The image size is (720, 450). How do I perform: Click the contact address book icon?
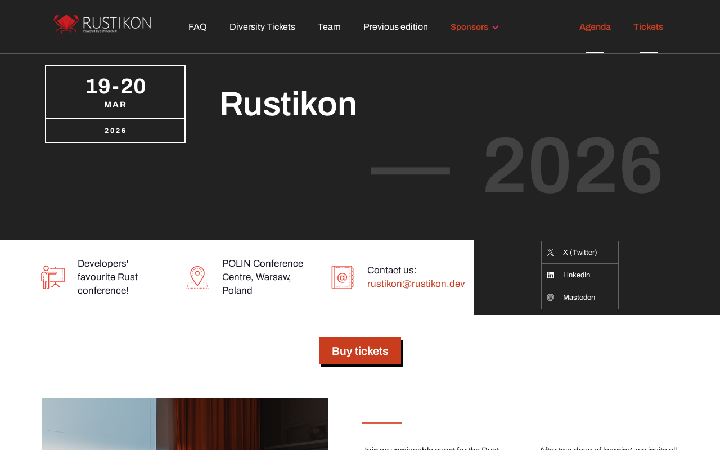343,277
